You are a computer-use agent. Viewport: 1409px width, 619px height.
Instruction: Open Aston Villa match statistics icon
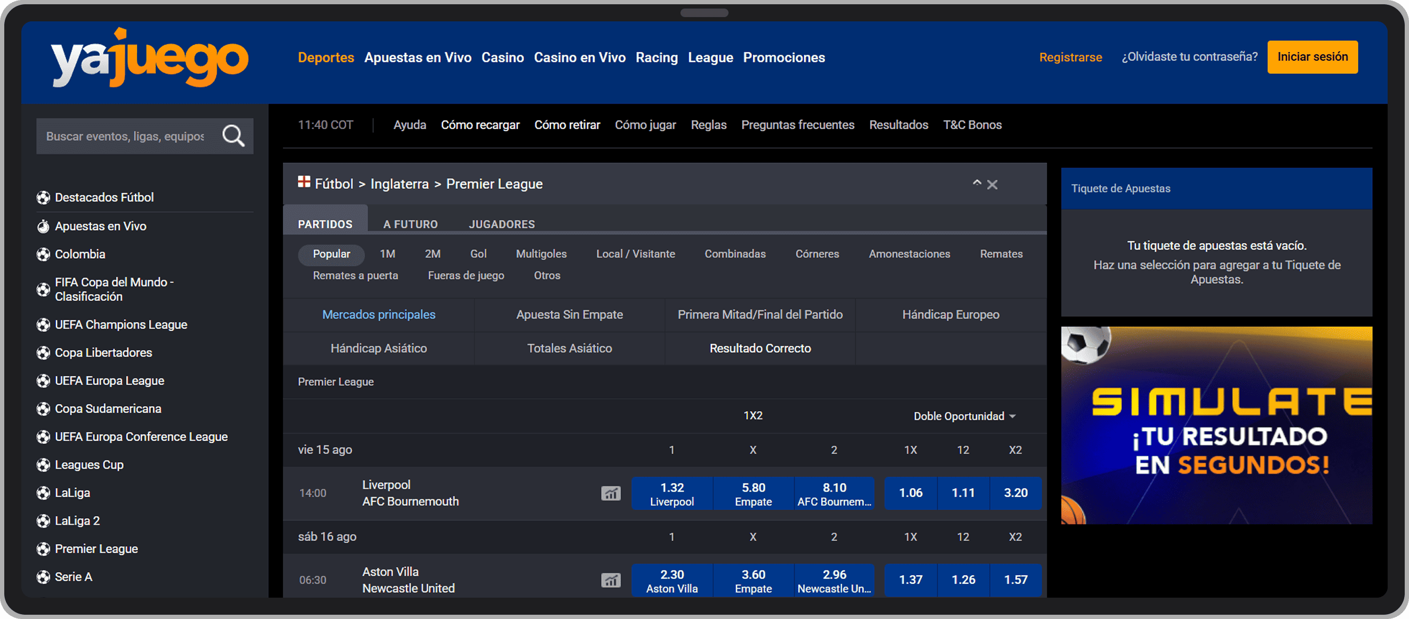611,580
